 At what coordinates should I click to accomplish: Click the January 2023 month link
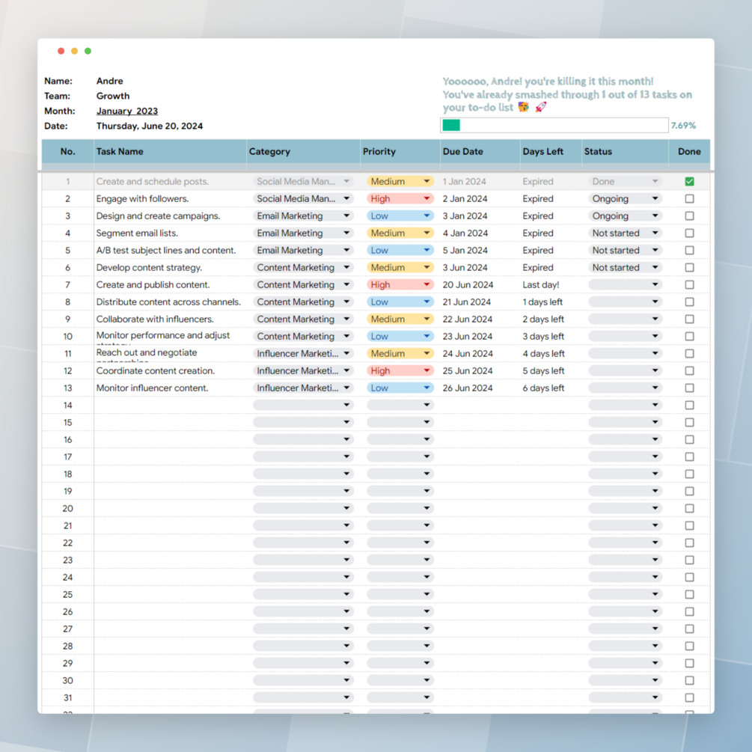coord(127,111)
